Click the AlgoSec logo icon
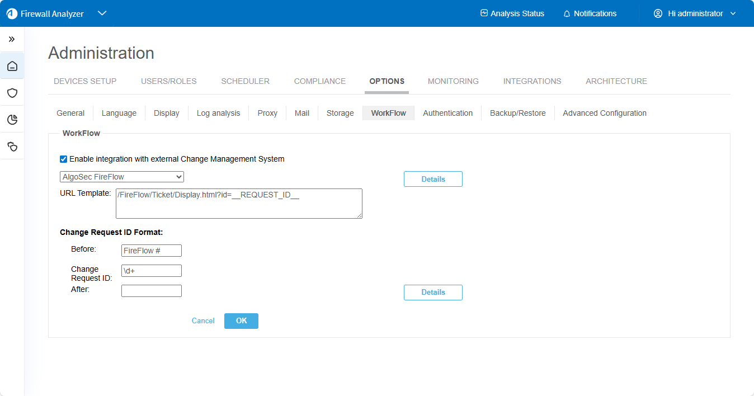The image size is (754, 396). tap(12, 13)
